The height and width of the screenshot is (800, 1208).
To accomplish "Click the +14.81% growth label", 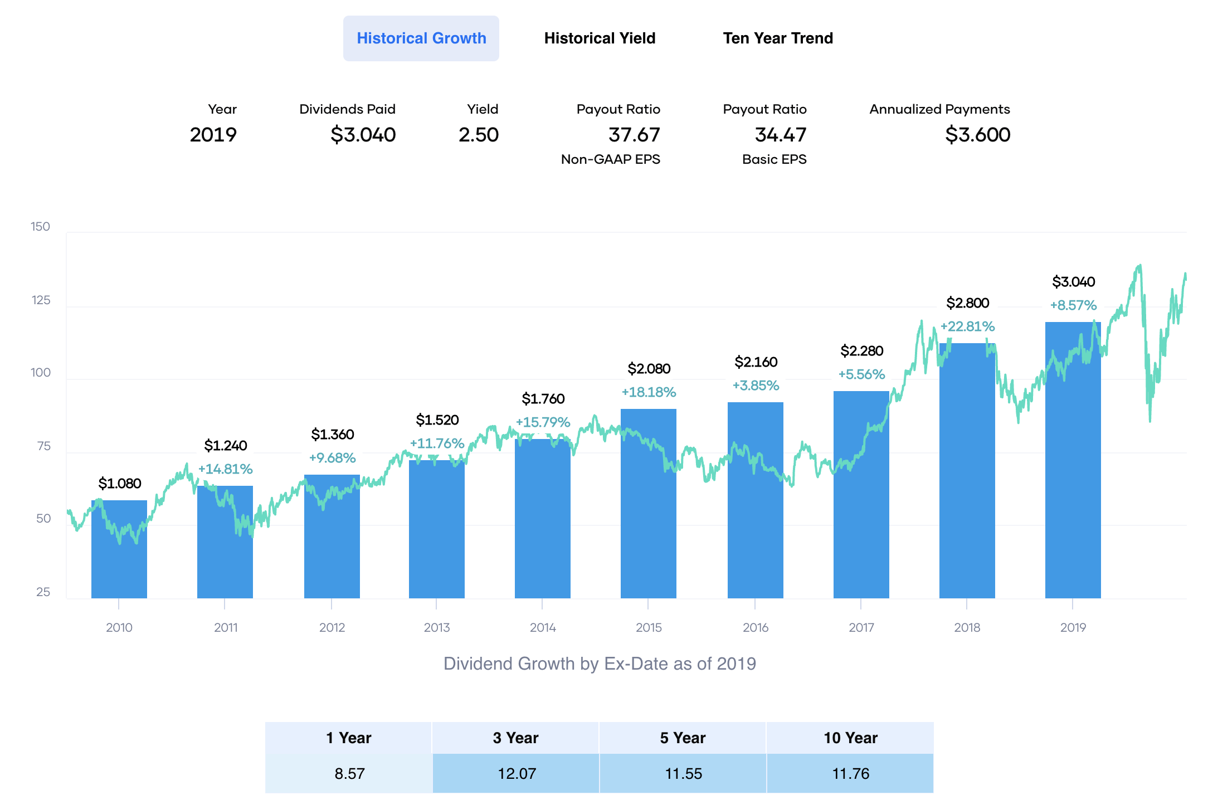I will 226,469.
